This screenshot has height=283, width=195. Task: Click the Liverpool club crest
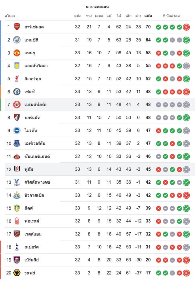point(17,79)
